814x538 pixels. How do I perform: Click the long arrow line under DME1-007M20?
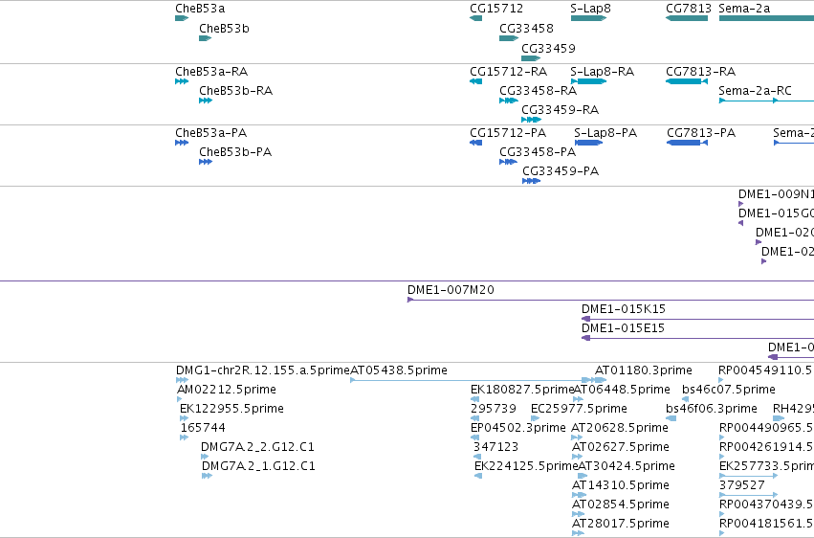pyautogui.click(x=610, y=300)
